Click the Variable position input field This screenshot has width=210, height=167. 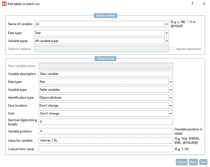tap(106, 131)
